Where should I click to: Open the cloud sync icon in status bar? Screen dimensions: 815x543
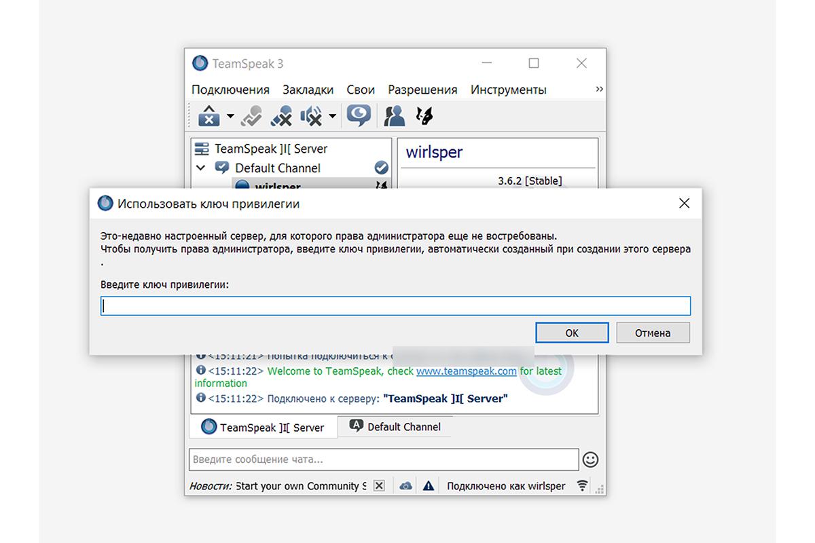[x=405, y=485]
